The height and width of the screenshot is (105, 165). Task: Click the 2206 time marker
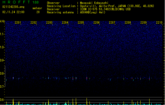97,23
